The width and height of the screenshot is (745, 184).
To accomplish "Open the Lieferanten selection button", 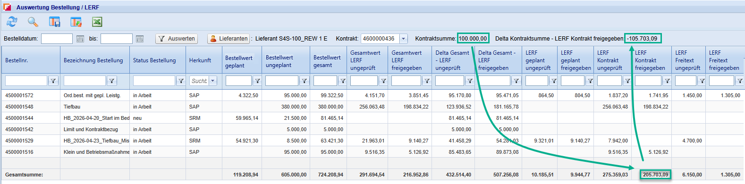I will (x=229, y=39).
